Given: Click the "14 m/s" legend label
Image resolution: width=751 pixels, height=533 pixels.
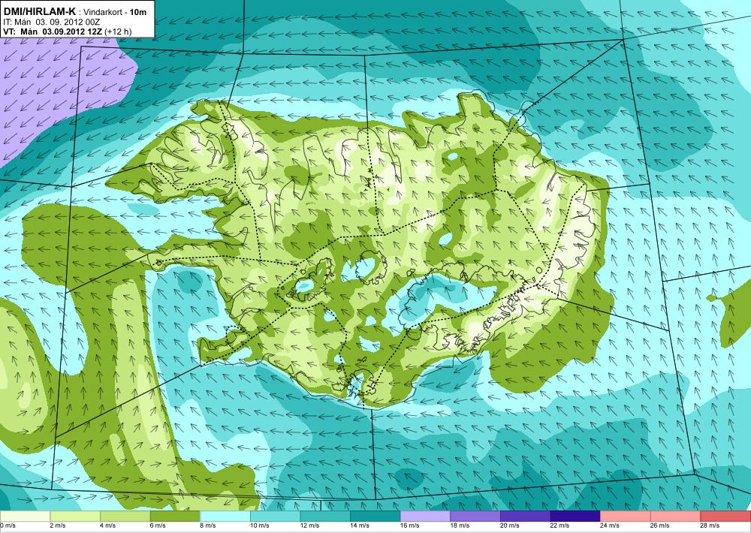Looking at the screenshot, I should pyautogui.click(x=360, y=525).
